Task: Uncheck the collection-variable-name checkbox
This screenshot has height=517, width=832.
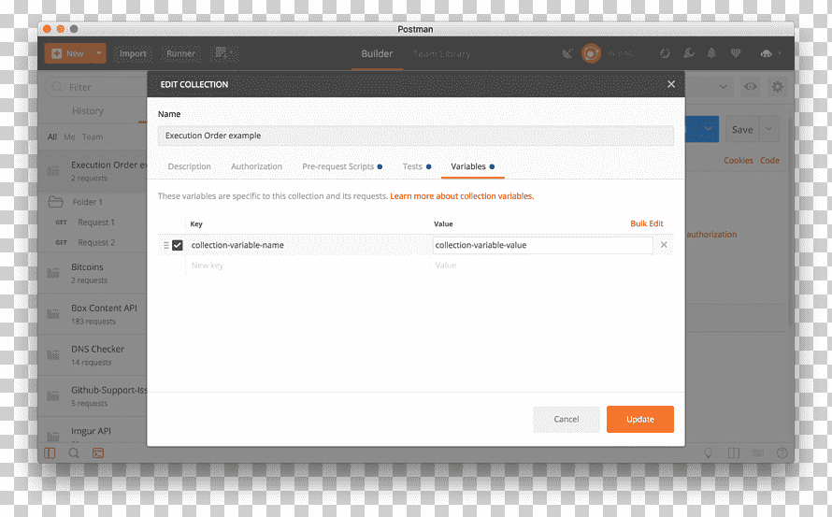Action: 178,245
